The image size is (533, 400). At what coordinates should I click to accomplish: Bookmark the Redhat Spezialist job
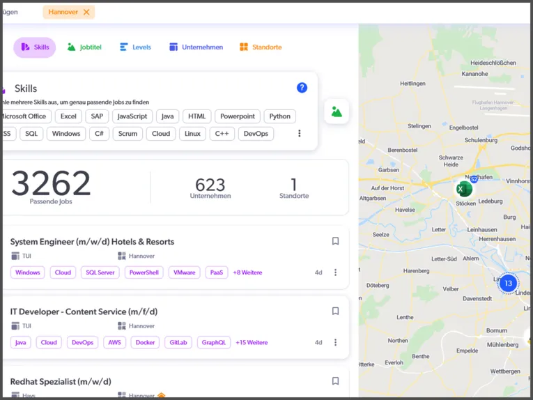(x=335, y=381)
